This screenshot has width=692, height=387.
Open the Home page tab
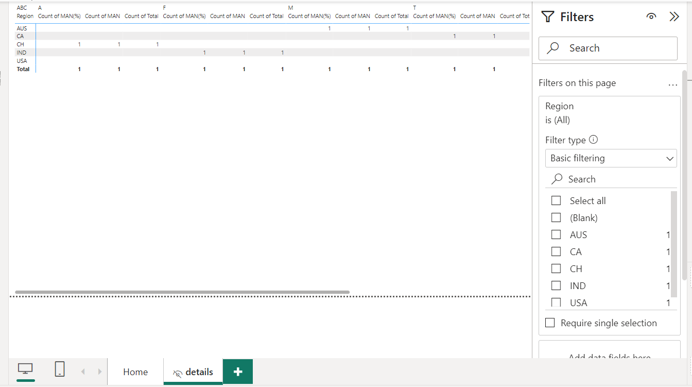point(135,372)
